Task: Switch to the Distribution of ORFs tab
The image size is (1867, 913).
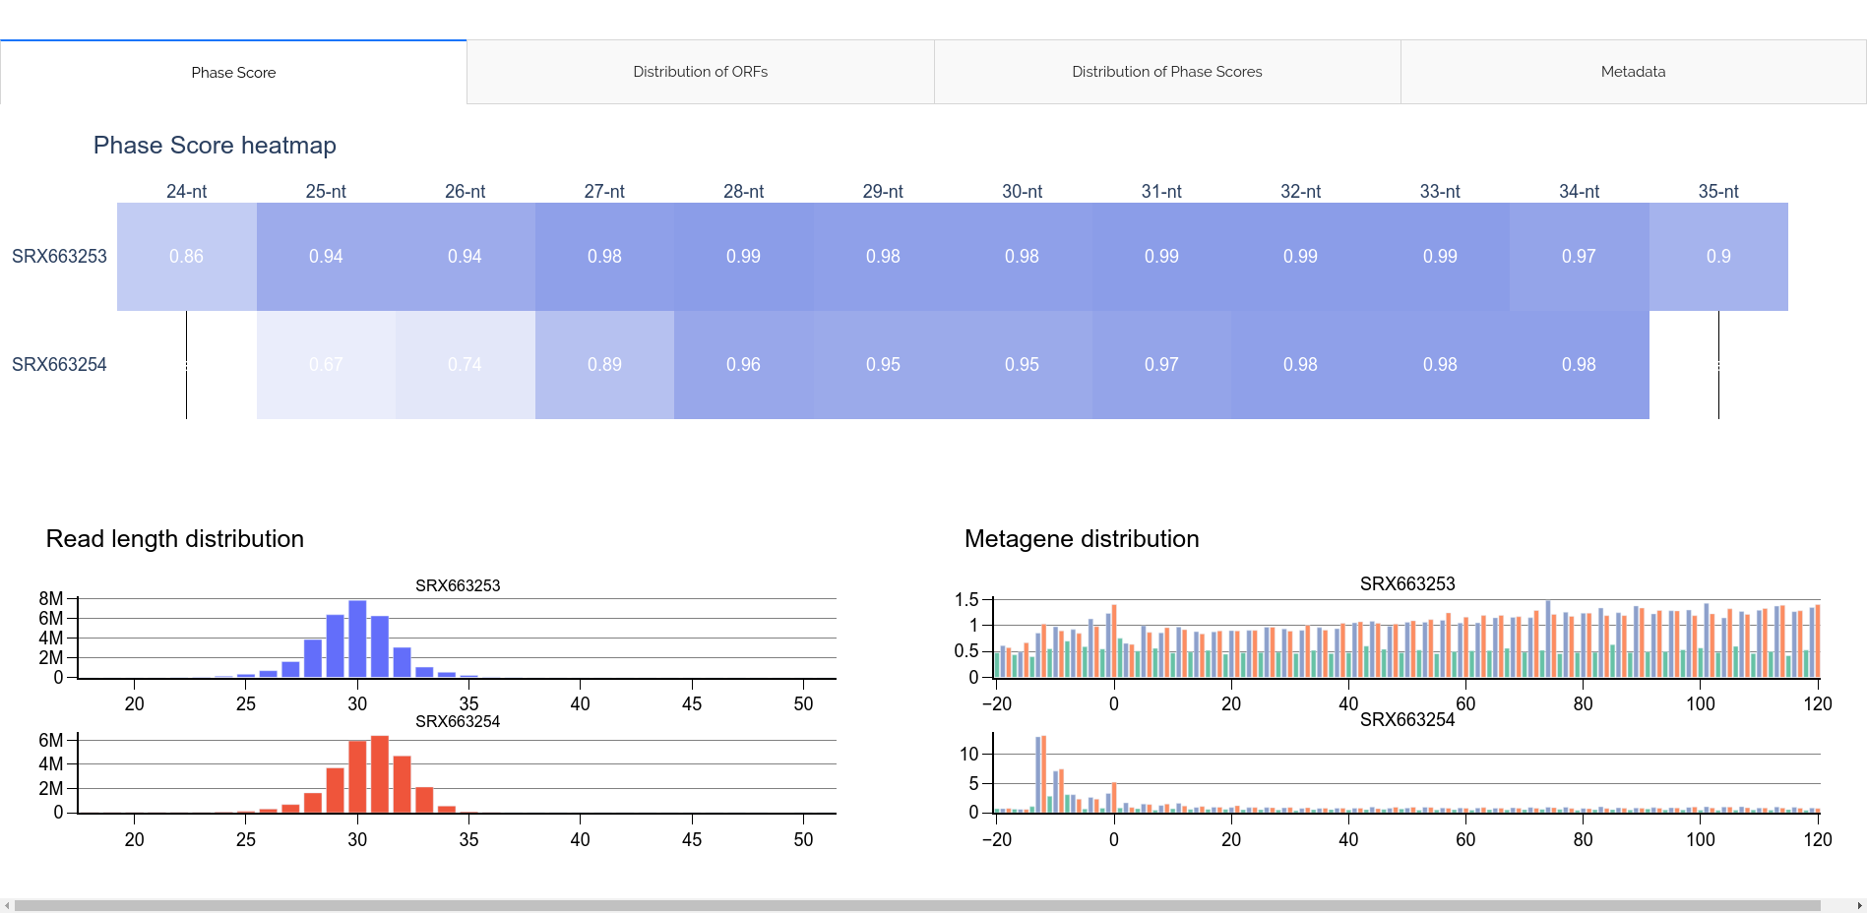Action: coord(701,71)
